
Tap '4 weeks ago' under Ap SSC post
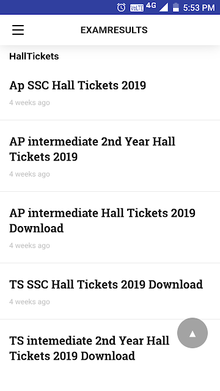click(29, 103)
